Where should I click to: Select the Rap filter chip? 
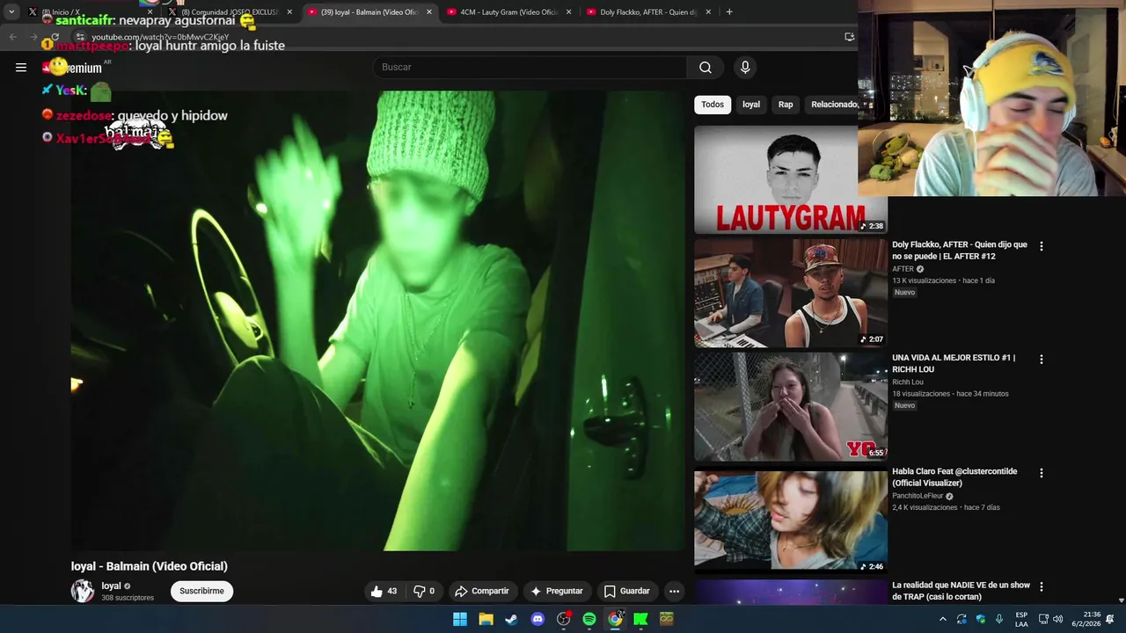click(786, 105)
